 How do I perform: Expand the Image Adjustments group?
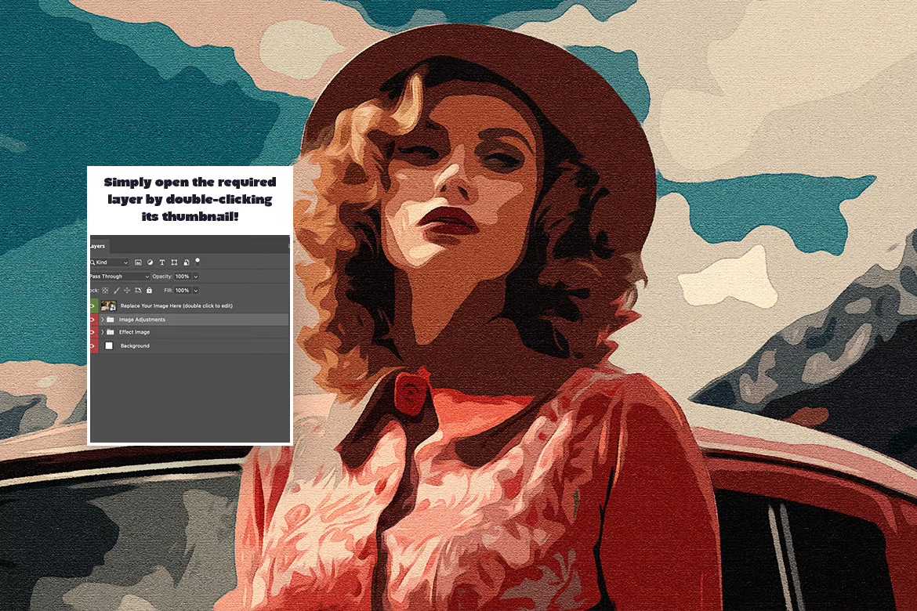103,319
